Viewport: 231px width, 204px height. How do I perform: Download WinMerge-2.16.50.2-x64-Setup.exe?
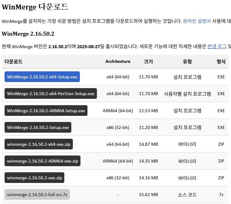[x=42, y=77]
